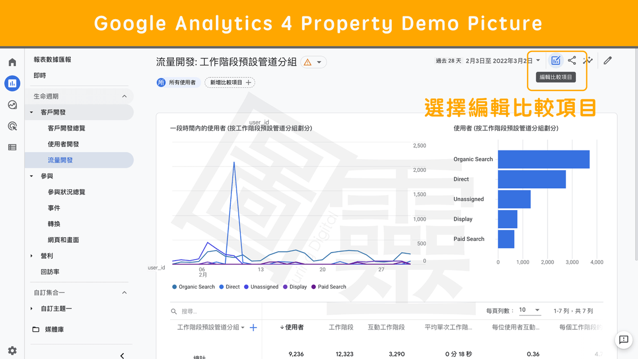638x359 pixels.
Task: Click the 所 avatar badge on 所有使用者
Action: point(161,82)
